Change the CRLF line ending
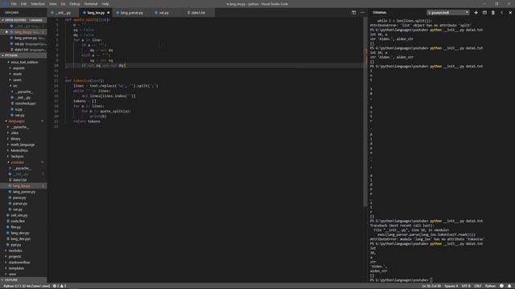Screen dimensions: 515x289 tap(477, 286)
